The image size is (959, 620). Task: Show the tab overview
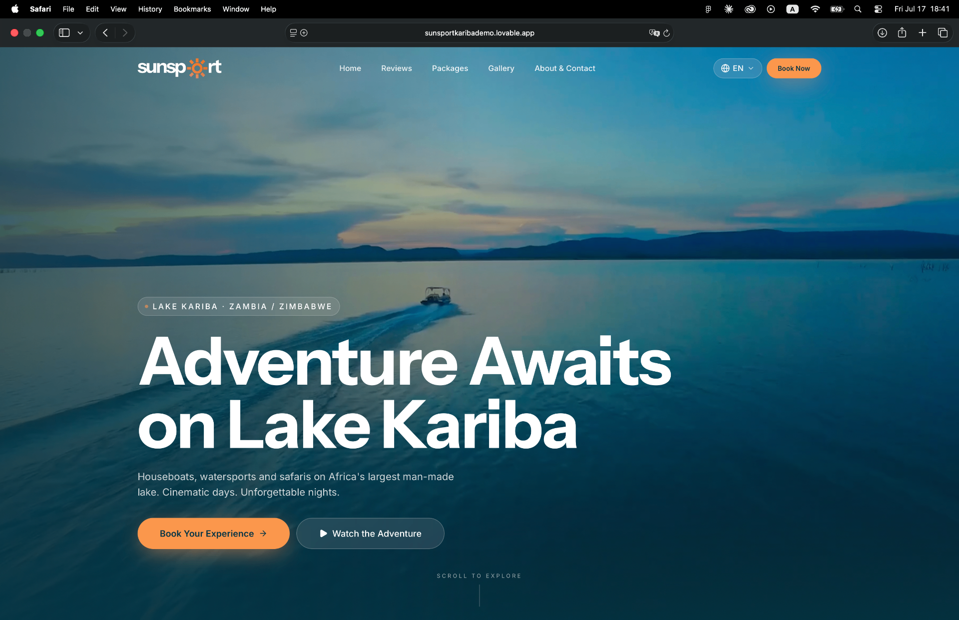point(943,33)
